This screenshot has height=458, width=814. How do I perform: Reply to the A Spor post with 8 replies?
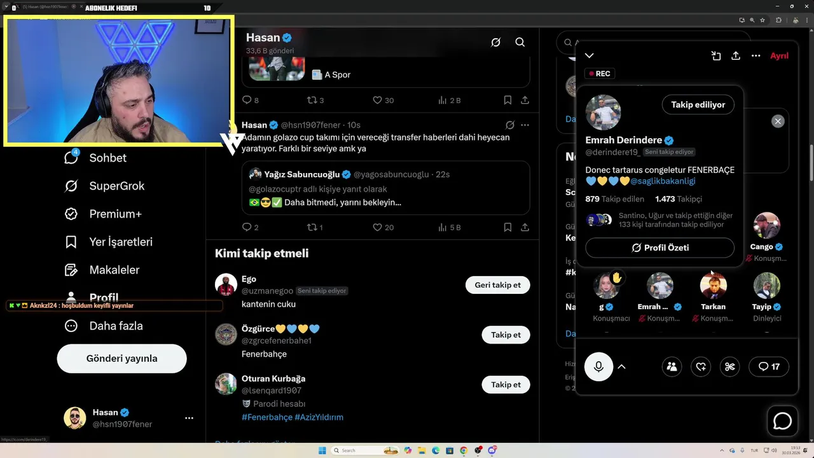click(251, 100)
